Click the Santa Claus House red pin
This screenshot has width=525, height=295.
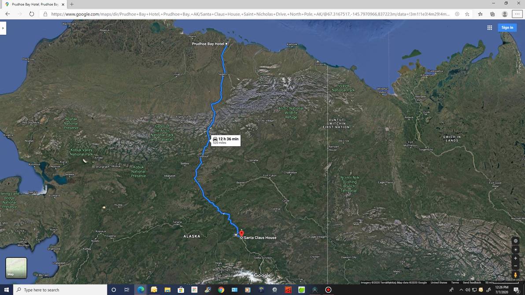coord(241,234)
